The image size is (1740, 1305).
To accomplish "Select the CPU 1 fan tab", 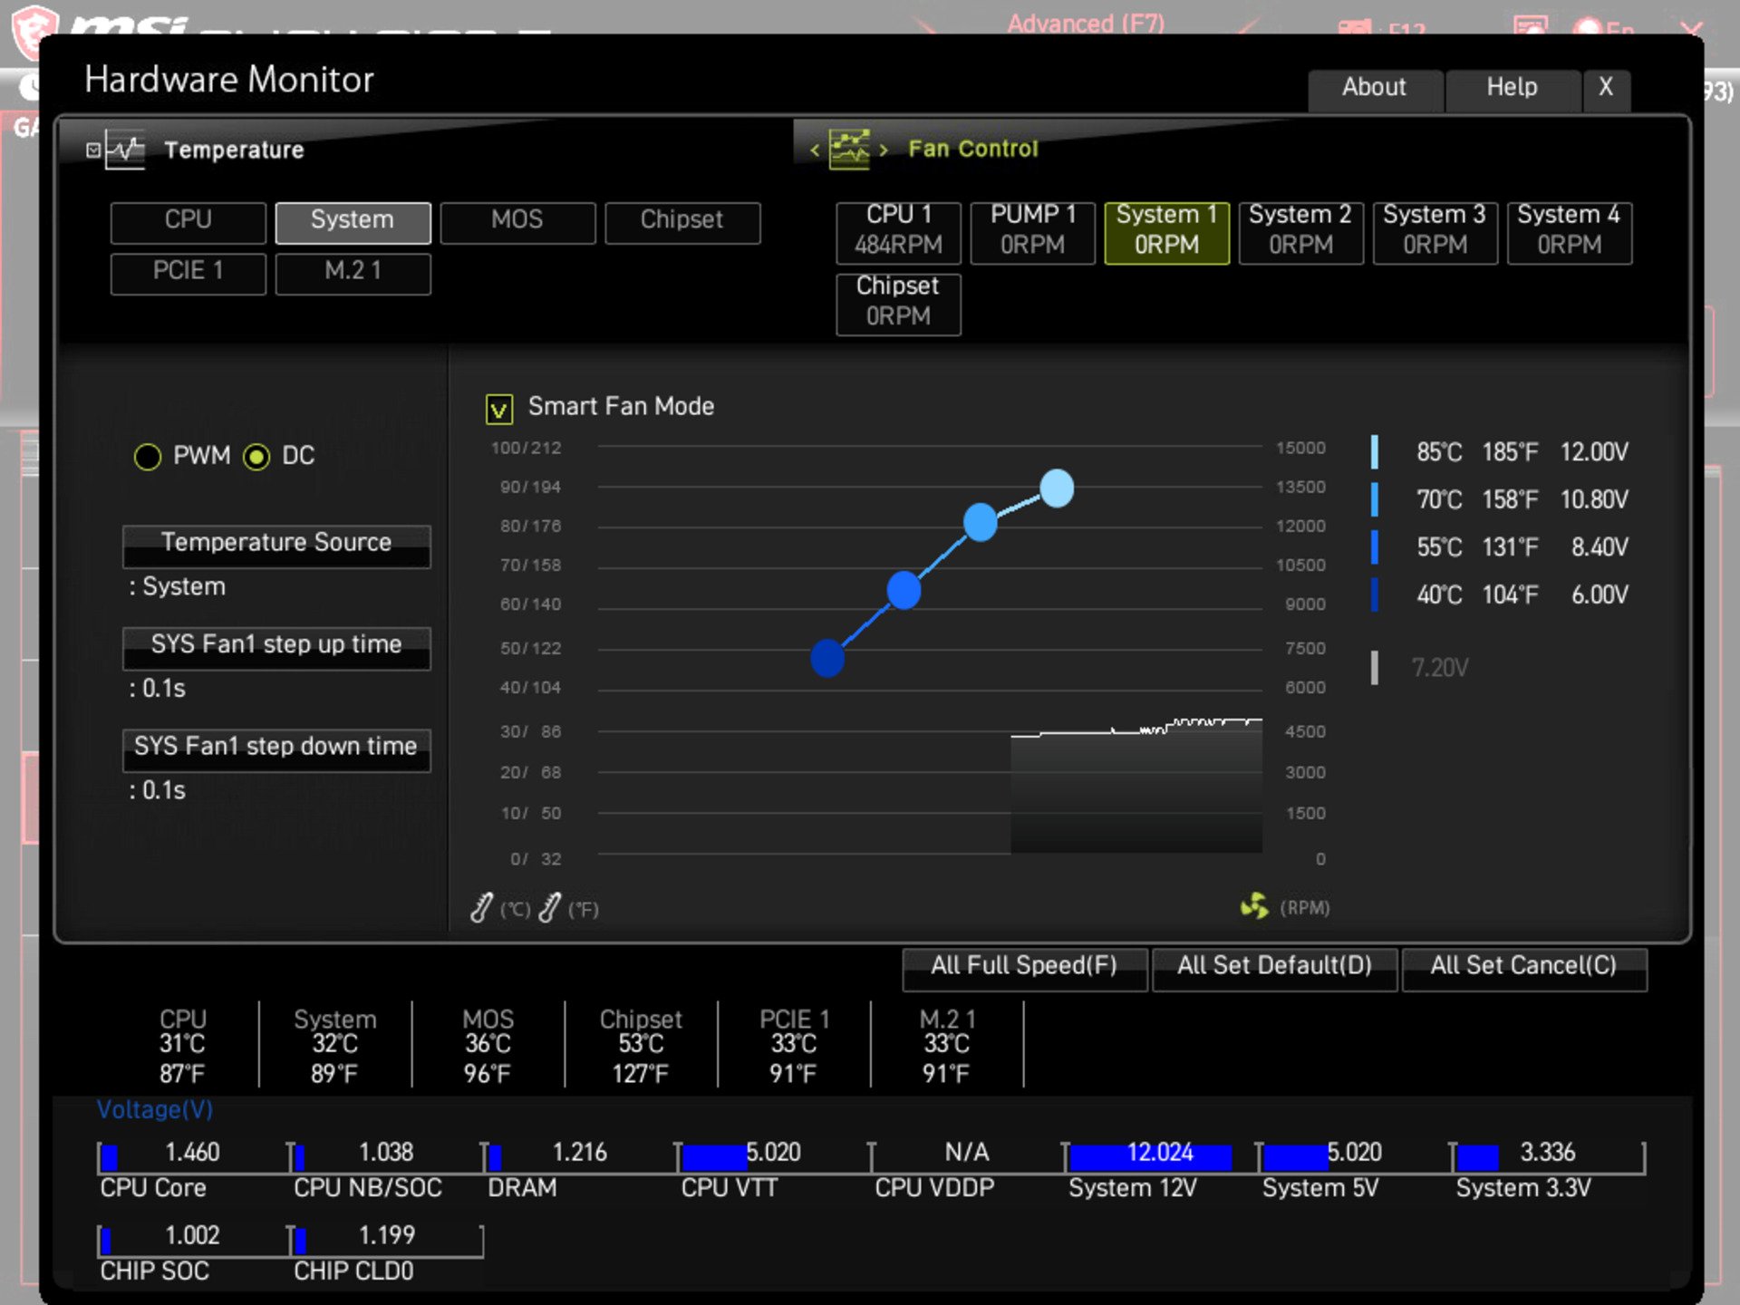I will coord(898,231).
